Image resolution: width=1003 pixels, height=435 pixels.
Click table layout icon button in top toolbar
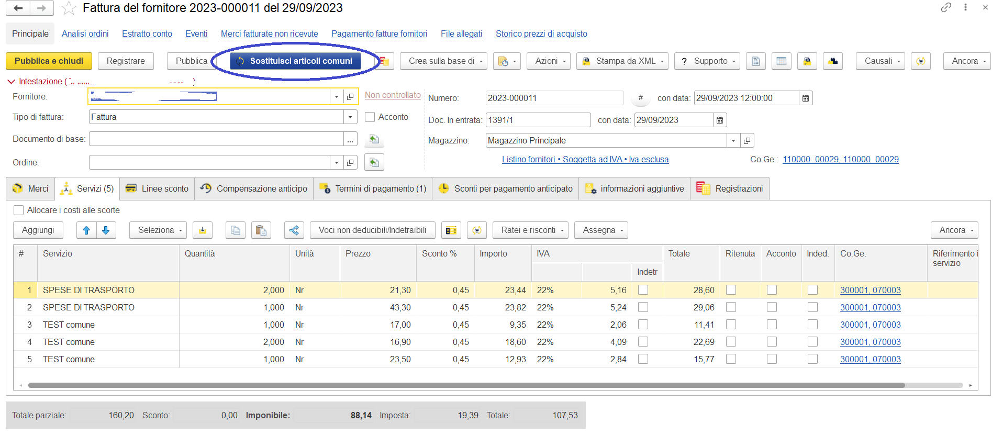tap(782, 61)
